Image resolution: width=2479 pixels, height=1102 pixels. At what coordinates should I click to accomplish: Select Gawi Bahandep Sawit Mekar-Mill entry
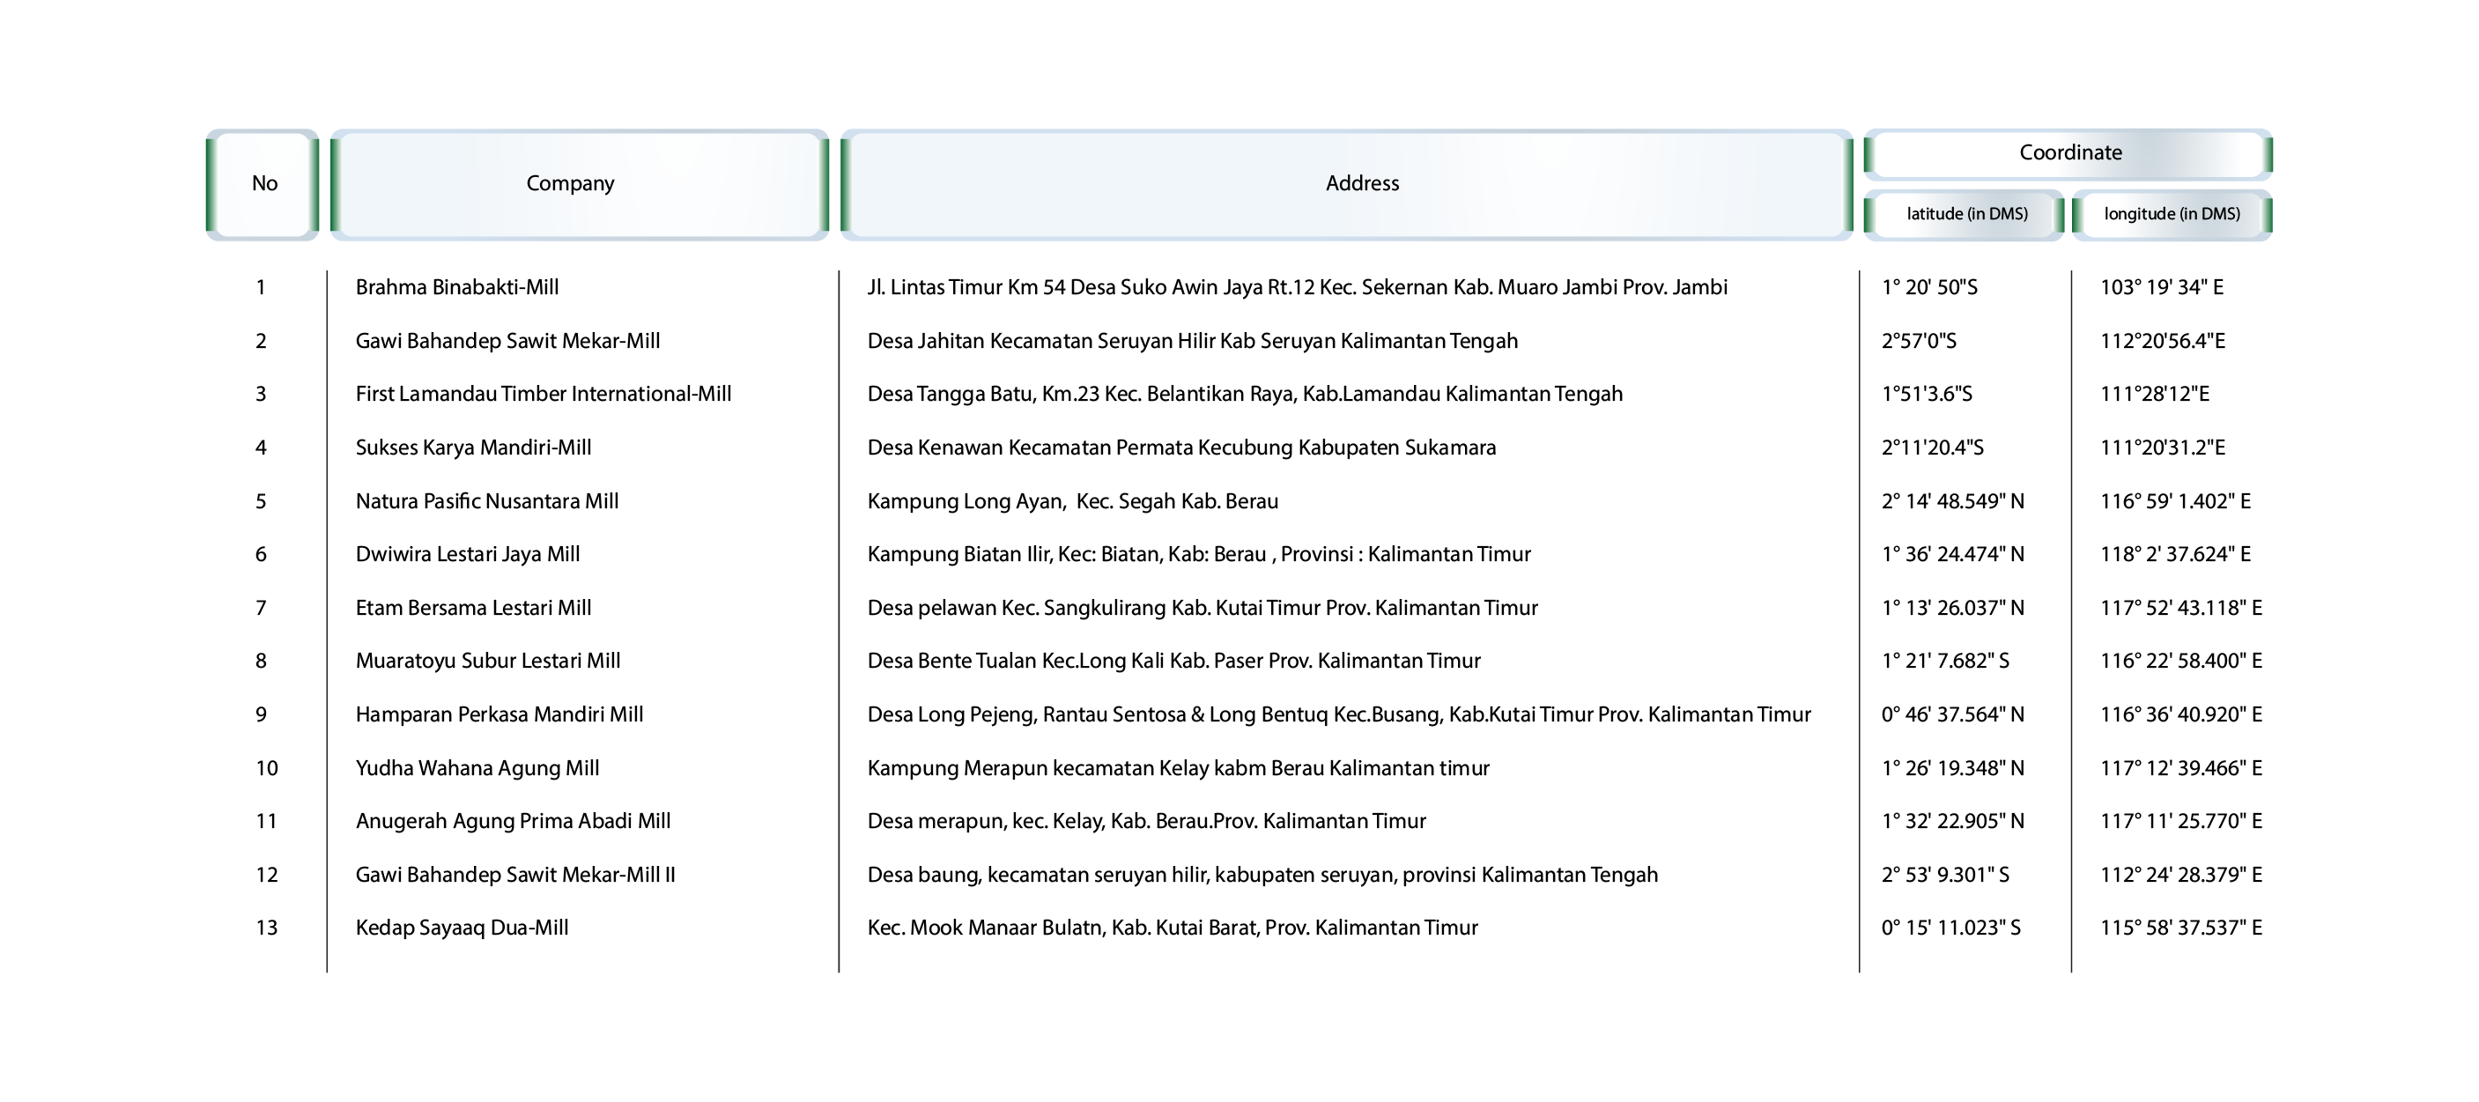(x=507, y=341)
